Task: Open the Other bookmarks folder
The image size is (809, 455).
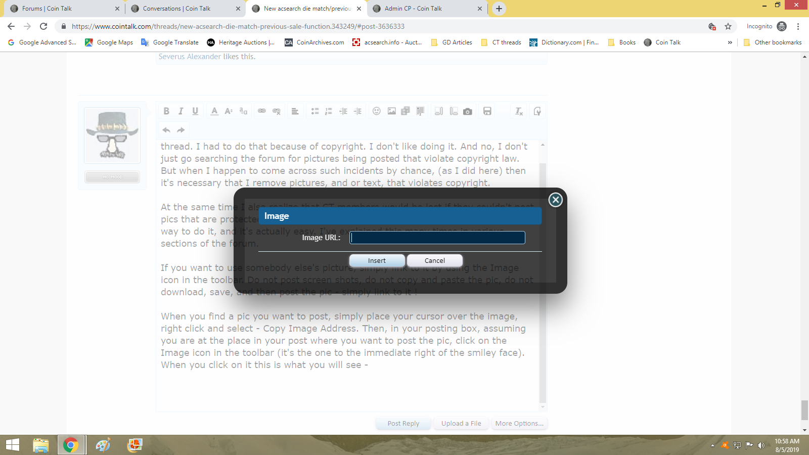Action: (x=773, y=42)
